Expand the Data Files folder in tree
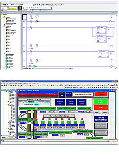 coord(3,53)
